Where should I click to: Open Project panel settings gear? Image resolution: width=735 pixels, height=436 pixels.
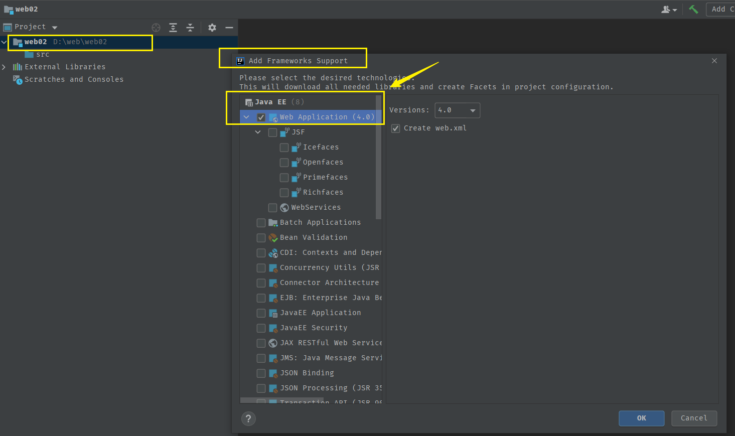212,28
